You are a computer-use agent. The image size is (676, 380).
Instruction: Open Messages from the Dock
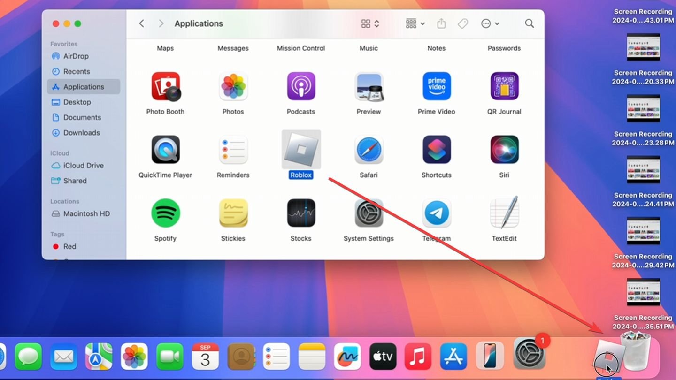click(x=28, y=357)
